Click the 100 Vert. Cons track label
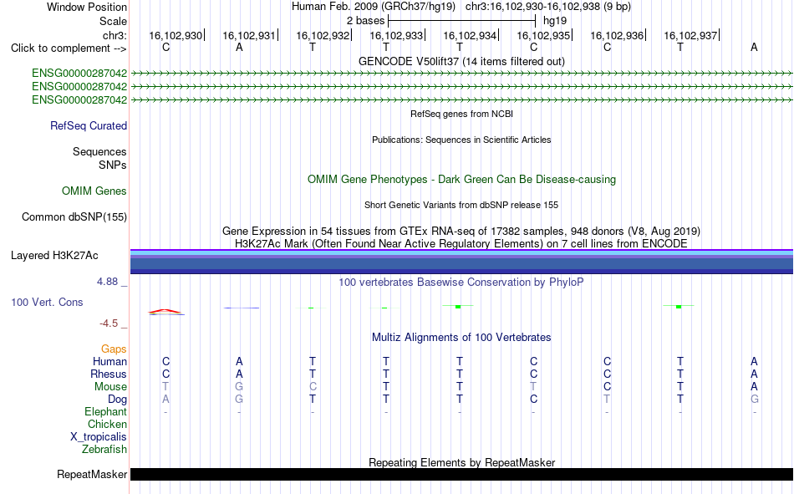 [x=47, y=302]
